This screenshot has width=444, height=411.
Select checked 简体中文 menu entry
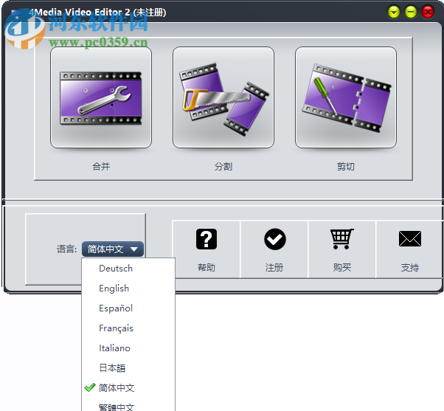tap(128, 388)
